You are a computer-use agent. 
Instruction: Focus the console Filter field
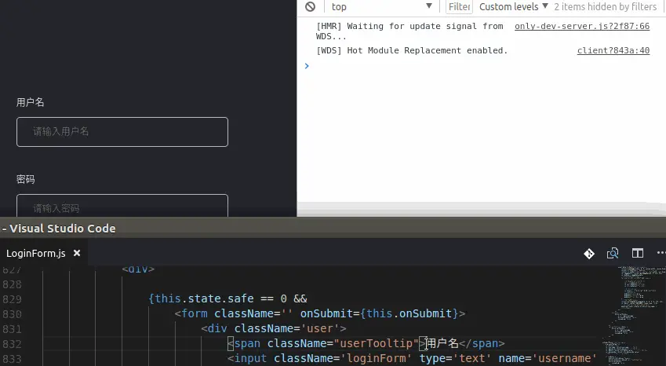pyautogui.click(x=459, y=6)
